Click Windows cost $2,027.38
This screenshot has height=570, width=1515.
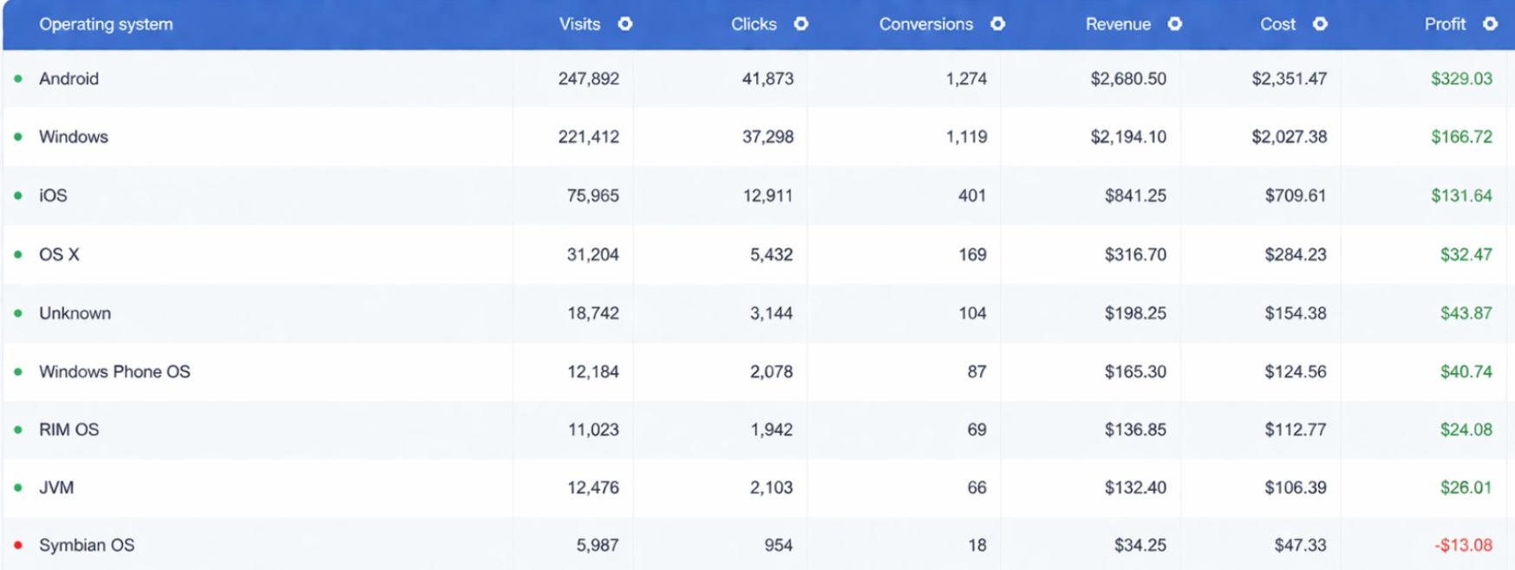[x=1289, y=137]
